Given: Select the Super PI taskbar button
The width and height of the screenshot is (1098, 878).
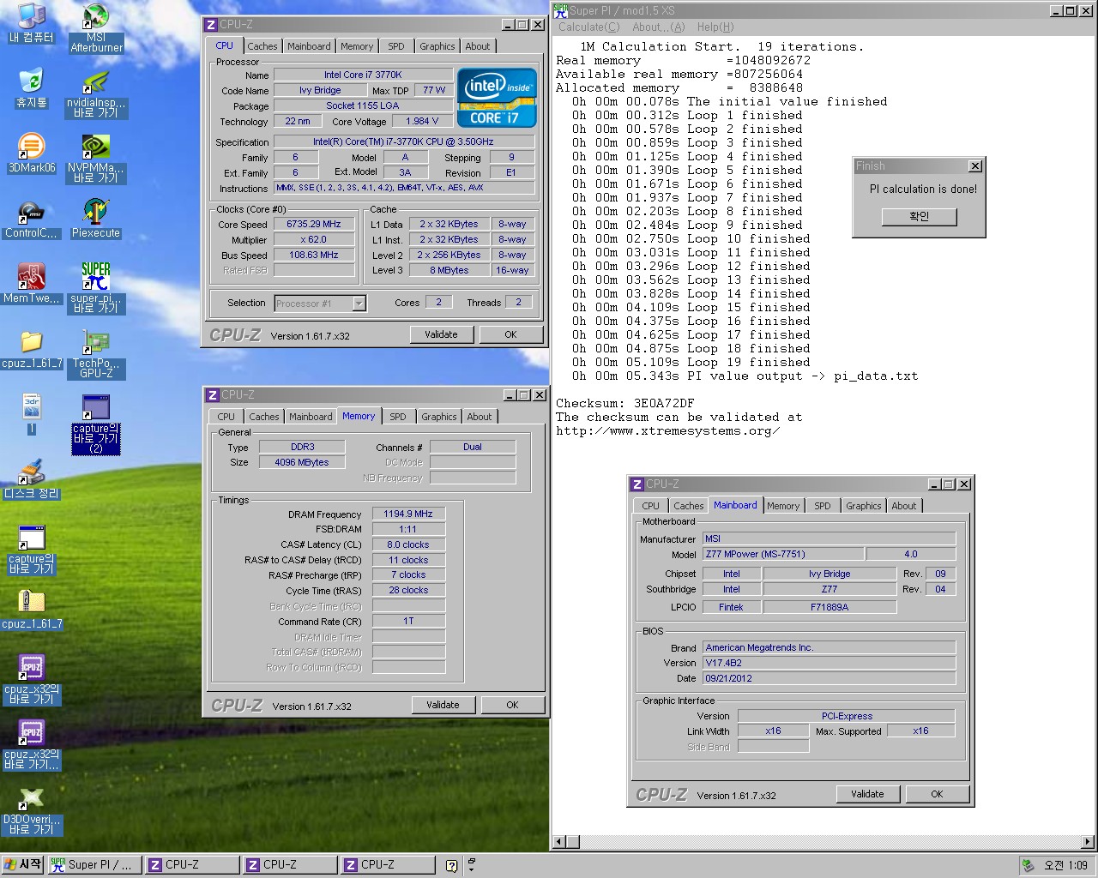Looking at the screenshot, I should tap(94, 864).
